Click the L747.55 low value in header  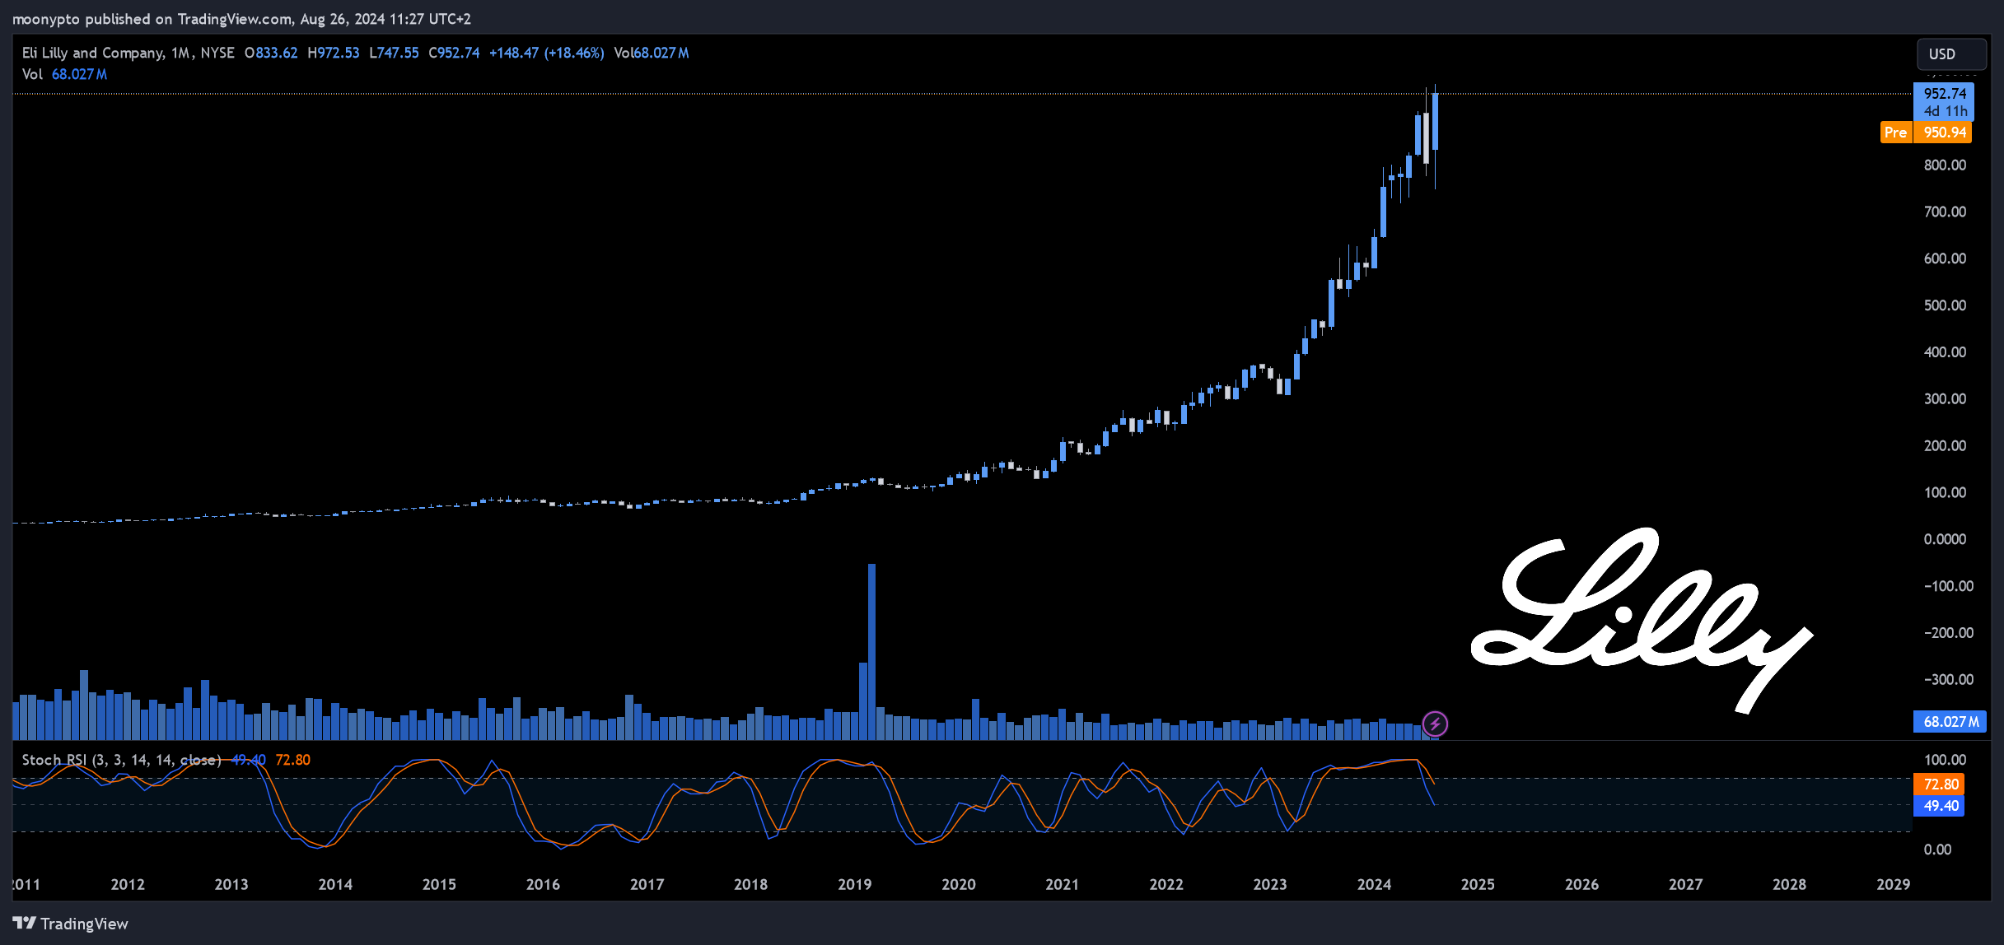[394, 53]
